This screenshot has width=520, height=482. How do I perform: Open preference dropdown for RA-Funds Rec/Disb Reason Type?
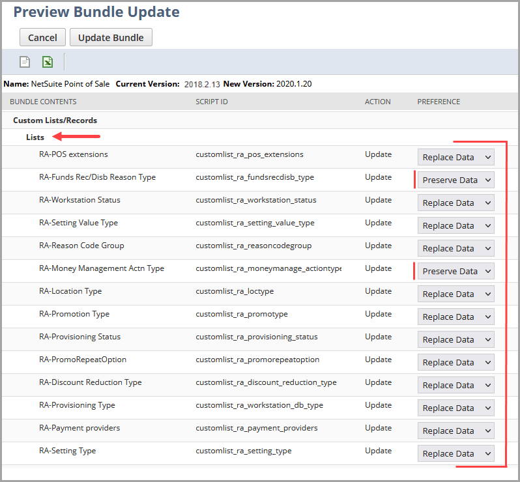[455, 180]
